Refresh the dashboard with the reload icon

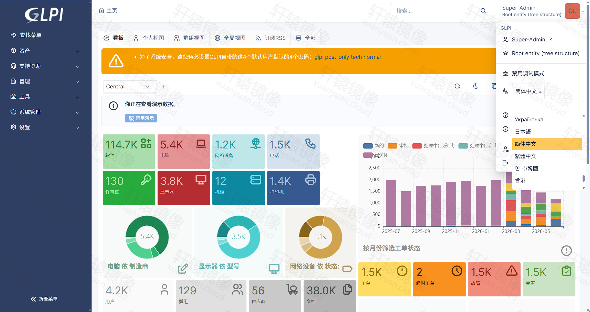(x=457, y=86)
